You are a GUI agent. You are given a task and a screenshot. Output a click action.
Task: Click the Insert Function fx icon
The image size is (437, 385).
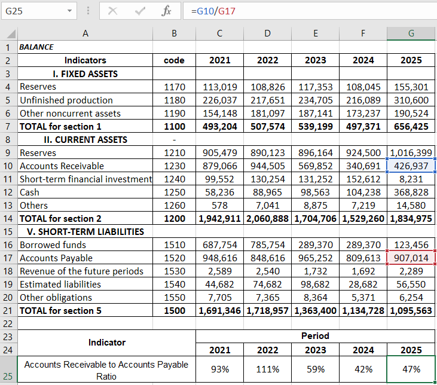[167, 11]
